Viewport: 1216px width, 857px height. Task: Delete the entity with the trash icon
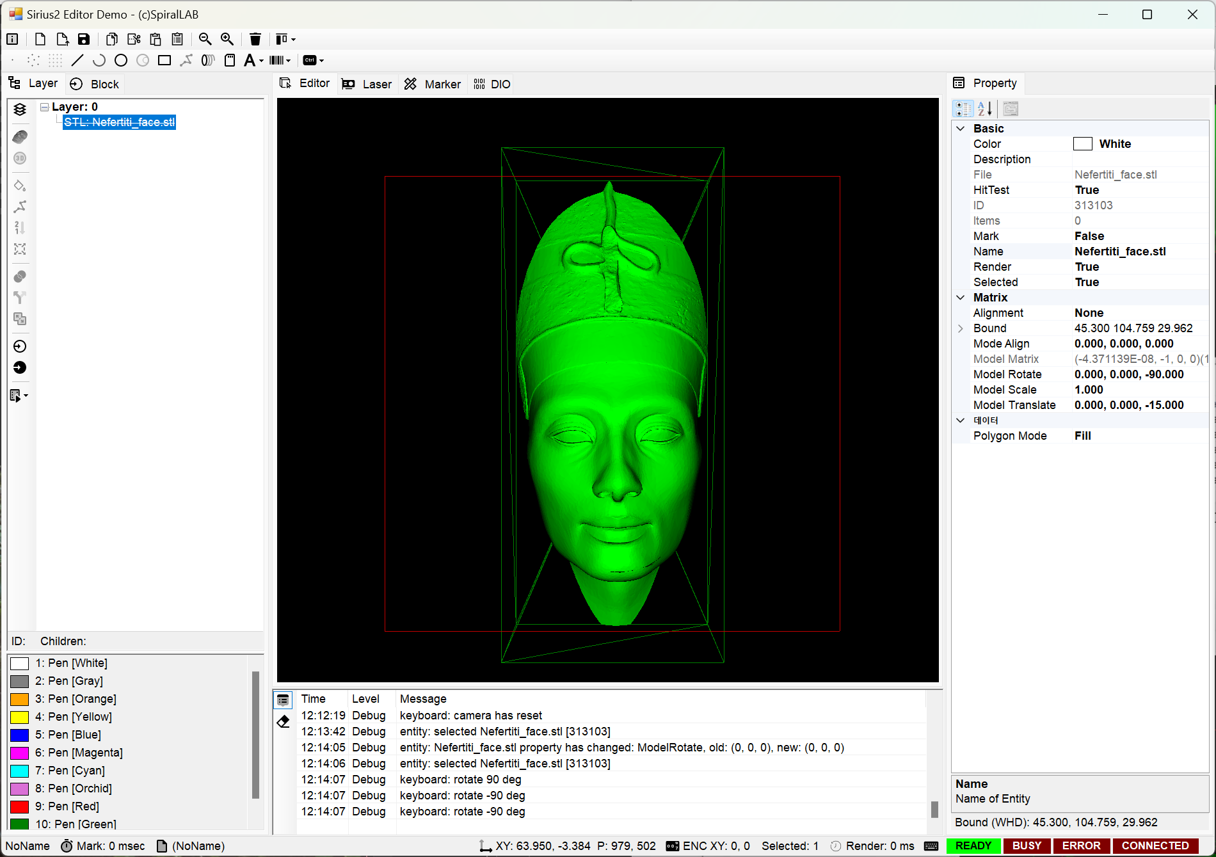pyautogui.click(x=255, y=39)
